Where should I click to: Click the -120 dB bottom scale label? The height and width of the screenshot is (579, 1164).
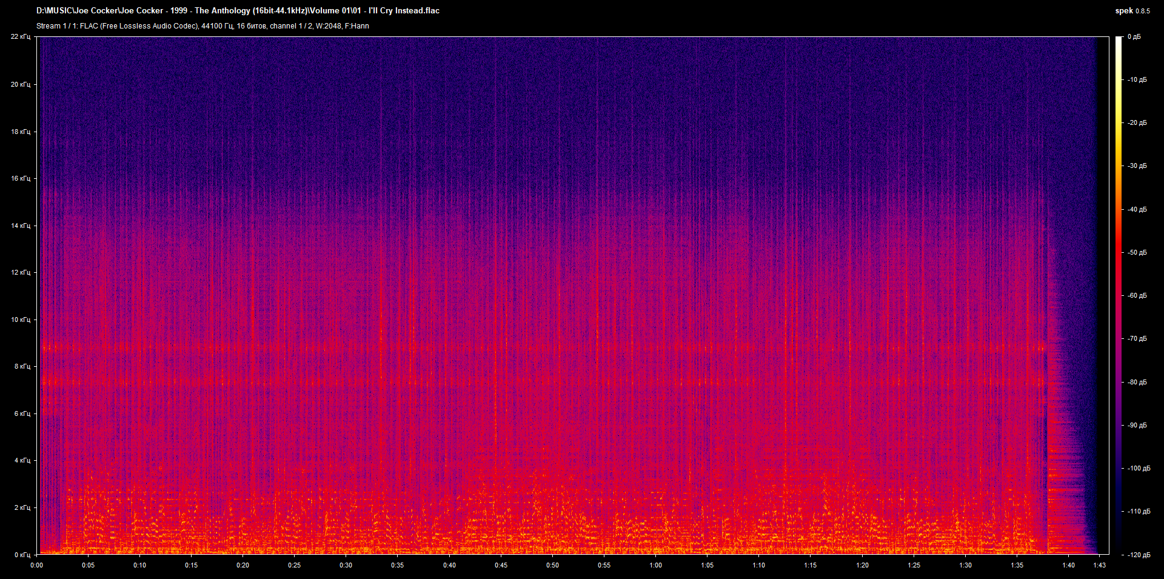pos(1139,555)
